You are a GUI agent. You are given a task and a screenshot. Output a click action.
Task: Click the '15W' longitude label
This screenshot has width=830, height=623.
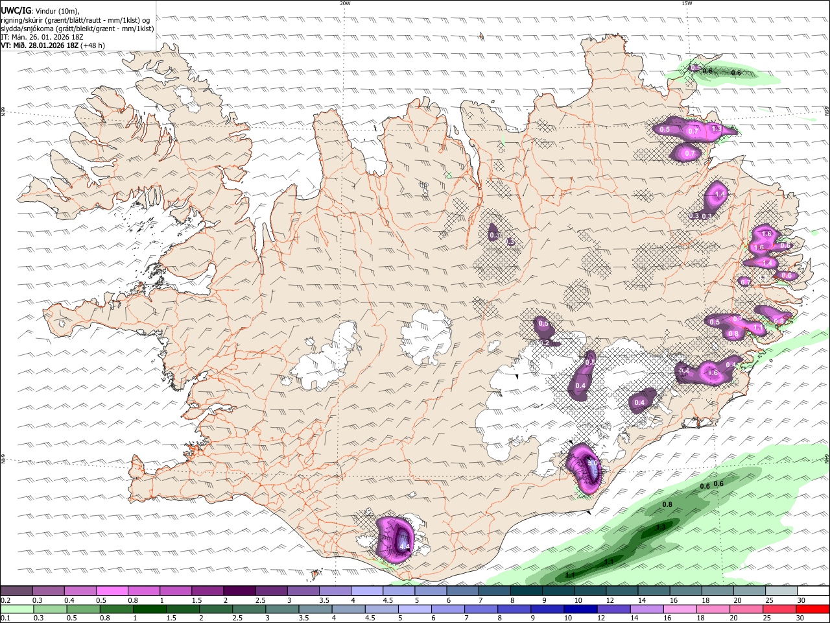click(x=686, y=3)
